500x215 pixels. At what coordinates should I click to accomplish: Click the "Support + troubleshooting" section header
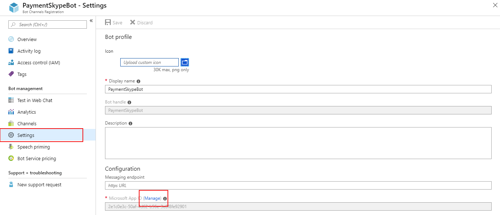click(35, 173)
